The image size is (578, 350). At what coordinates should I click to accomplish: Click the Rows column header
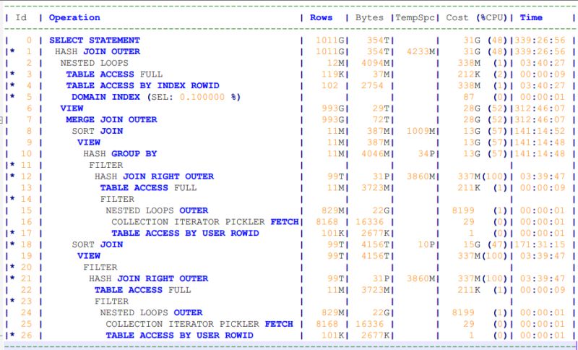(321, 17)
